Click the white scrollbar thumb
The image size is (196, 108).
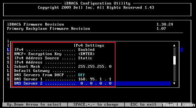[x=174, y=60]
